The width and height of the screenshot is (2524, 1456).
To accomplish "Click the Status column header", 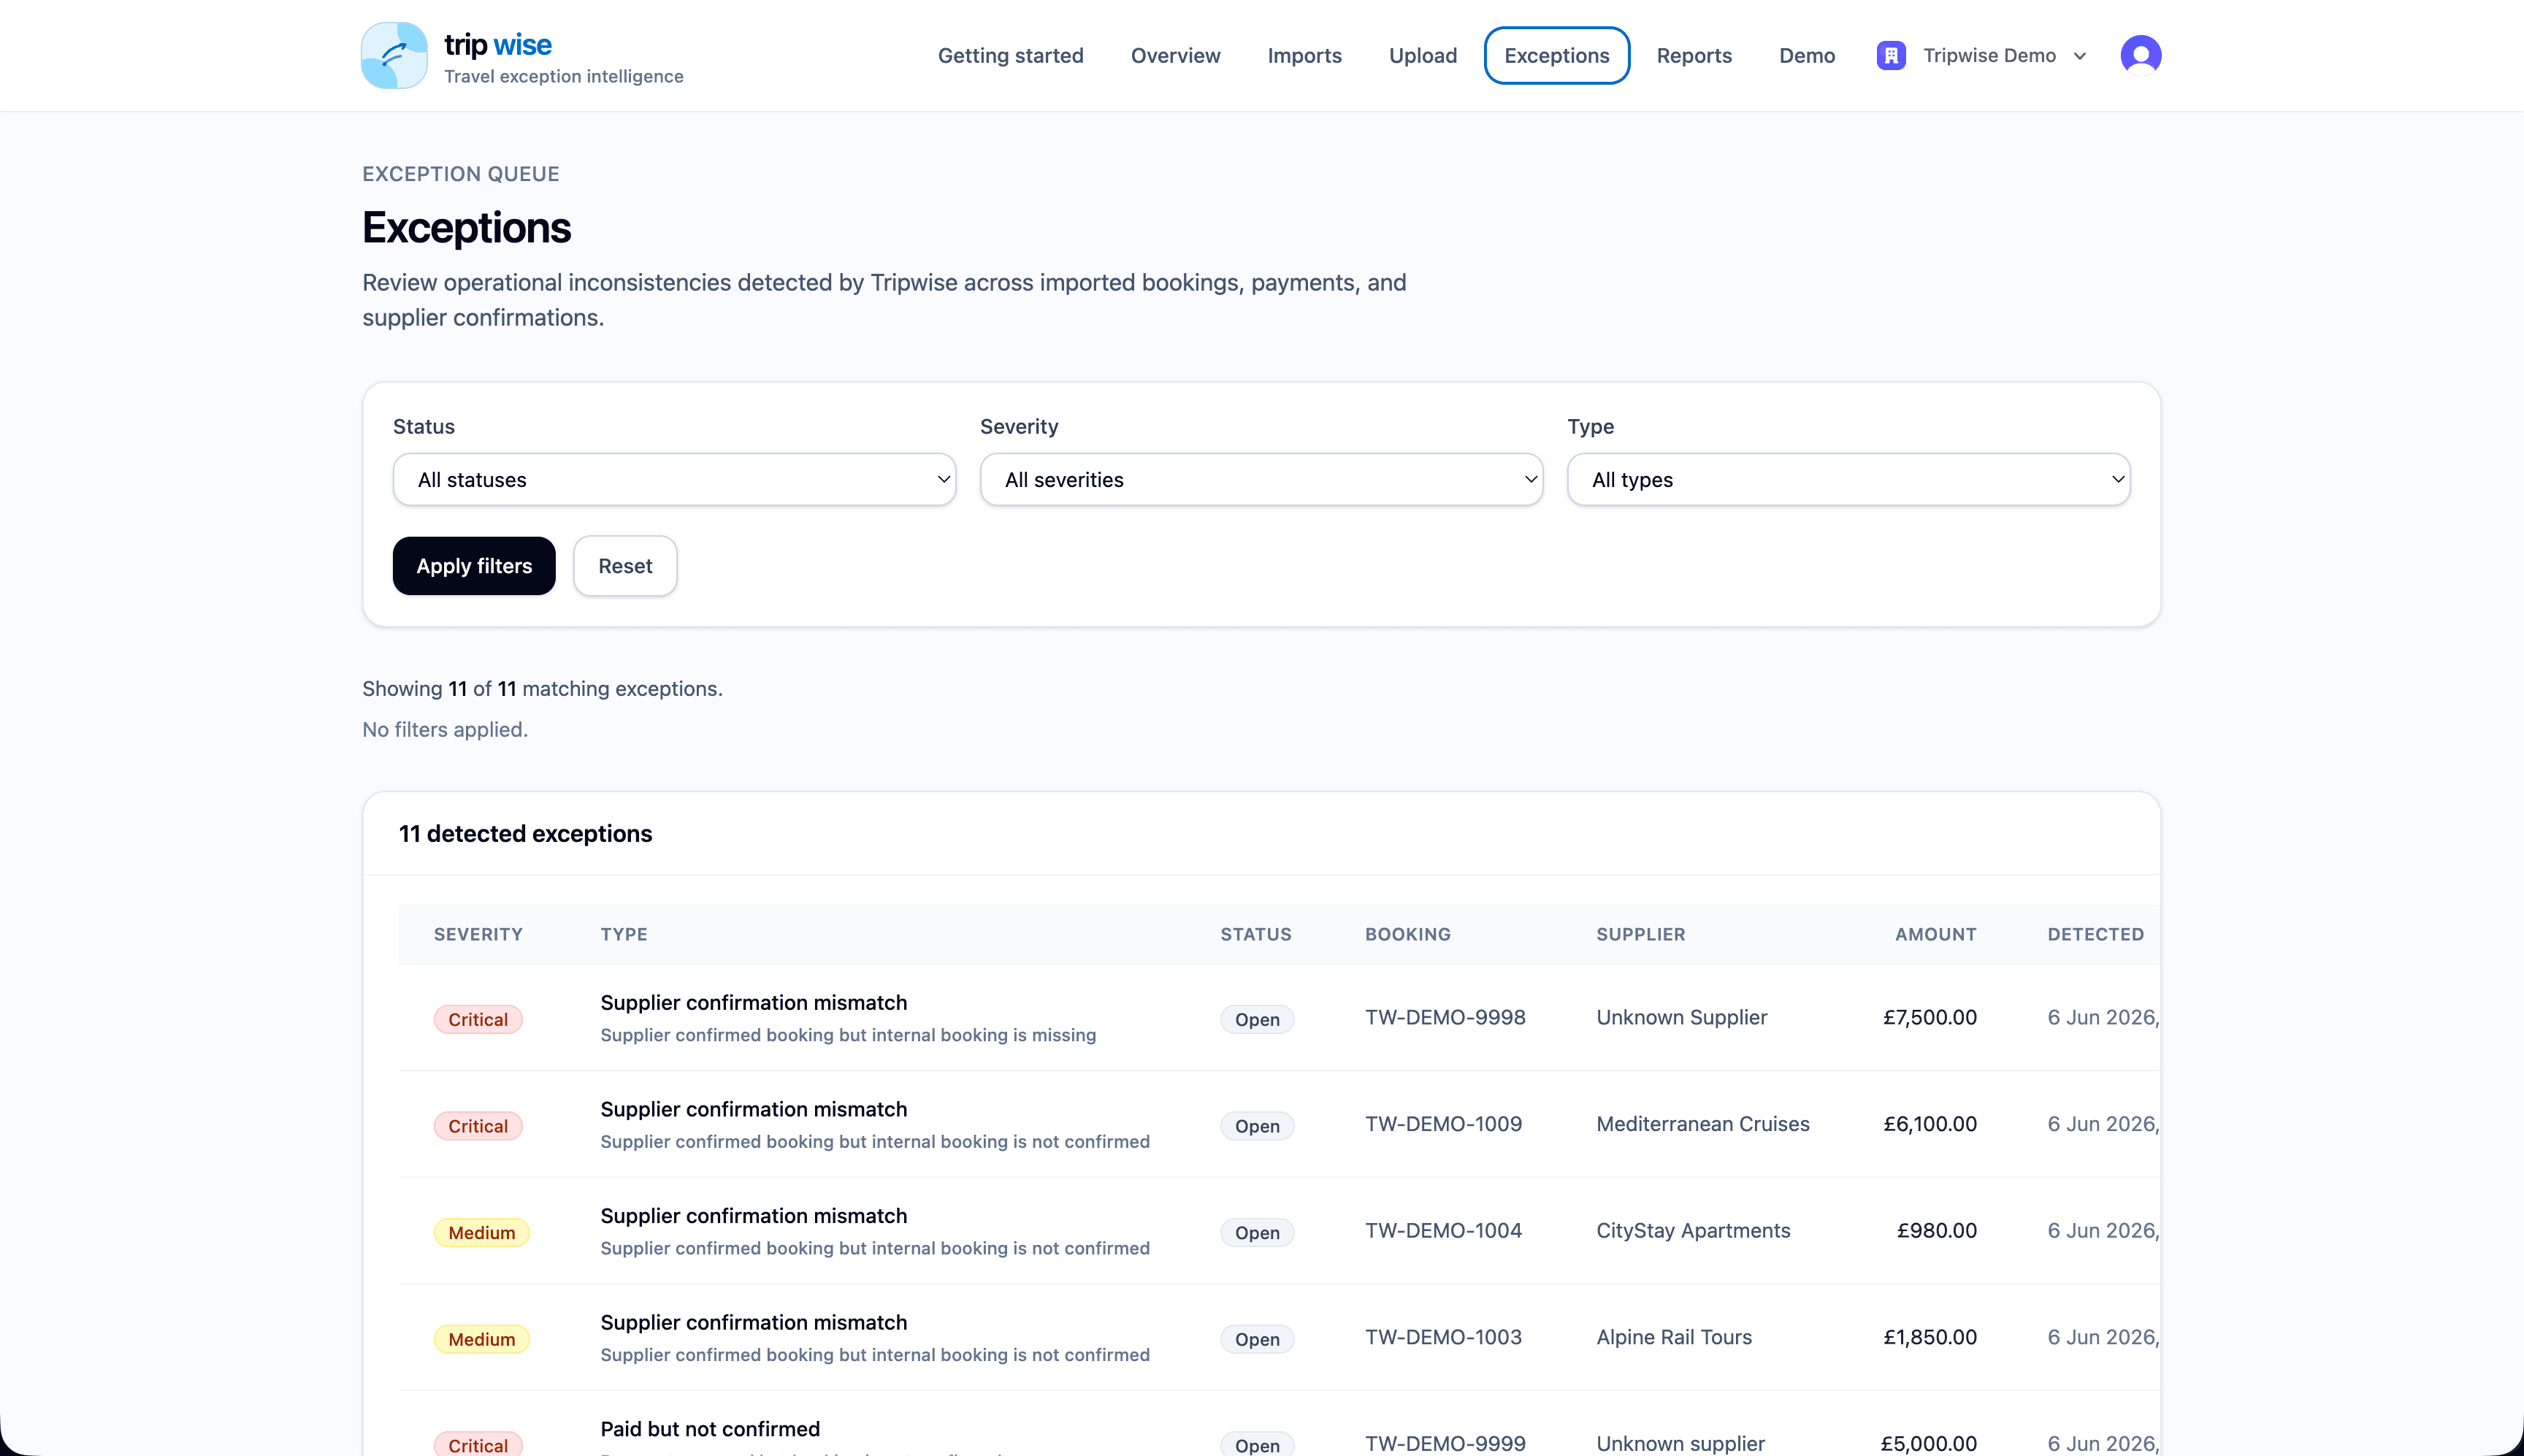I will [x=1255, y=934].
